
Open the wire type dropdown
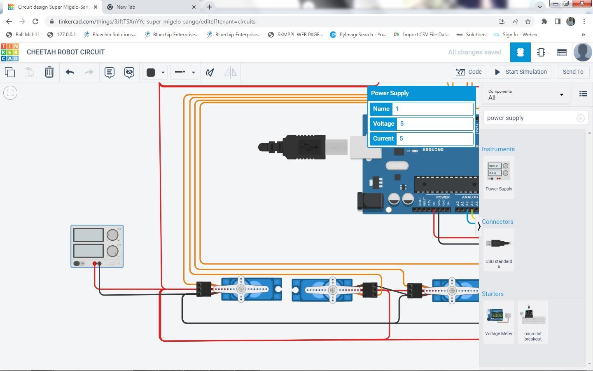pyautogui.click(x=184, y=73)
